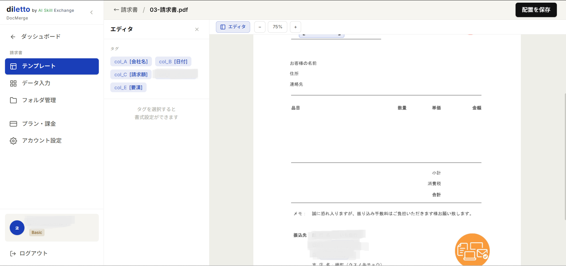
Task: Collapse the sidebar with the chevron arrow
Action: [91, 12]
